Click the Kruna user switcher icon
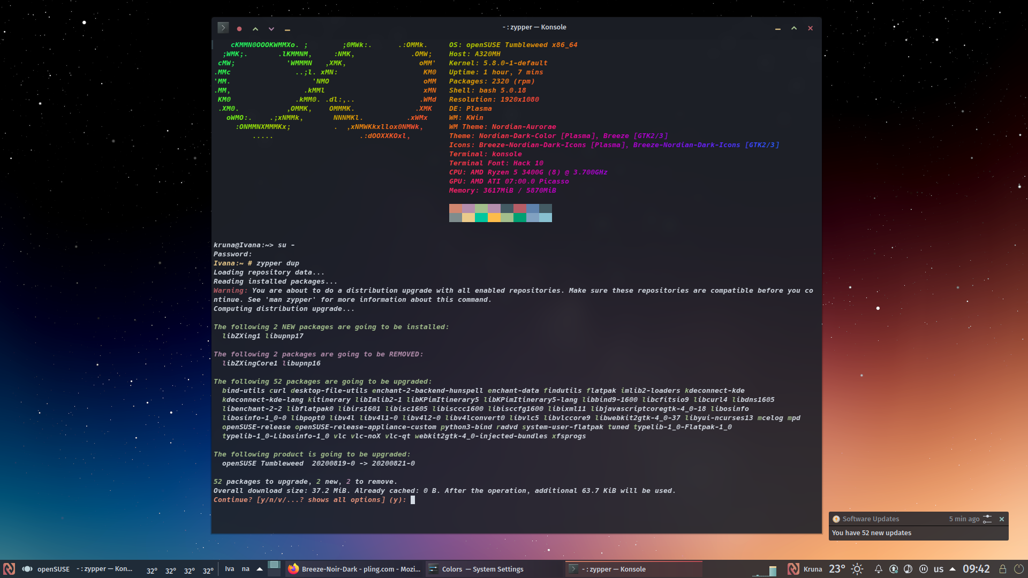The image size is (1028, 578). tap(793, 569)
